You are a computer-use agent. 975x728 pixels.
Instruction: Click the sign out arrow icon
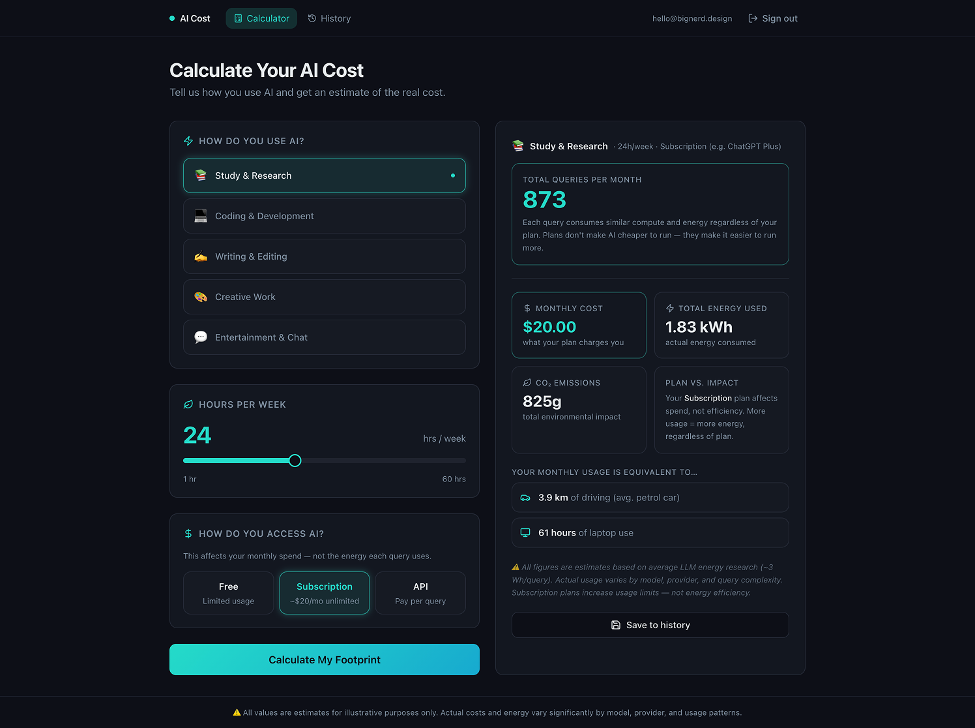[753, 18]
